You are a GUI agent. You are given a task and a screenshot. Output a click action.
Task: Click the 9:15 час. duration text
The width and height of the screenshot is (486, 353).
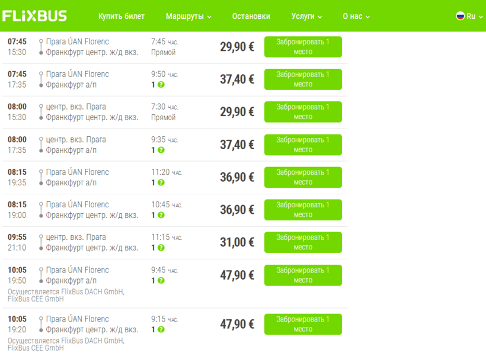(x=165, y=319)
